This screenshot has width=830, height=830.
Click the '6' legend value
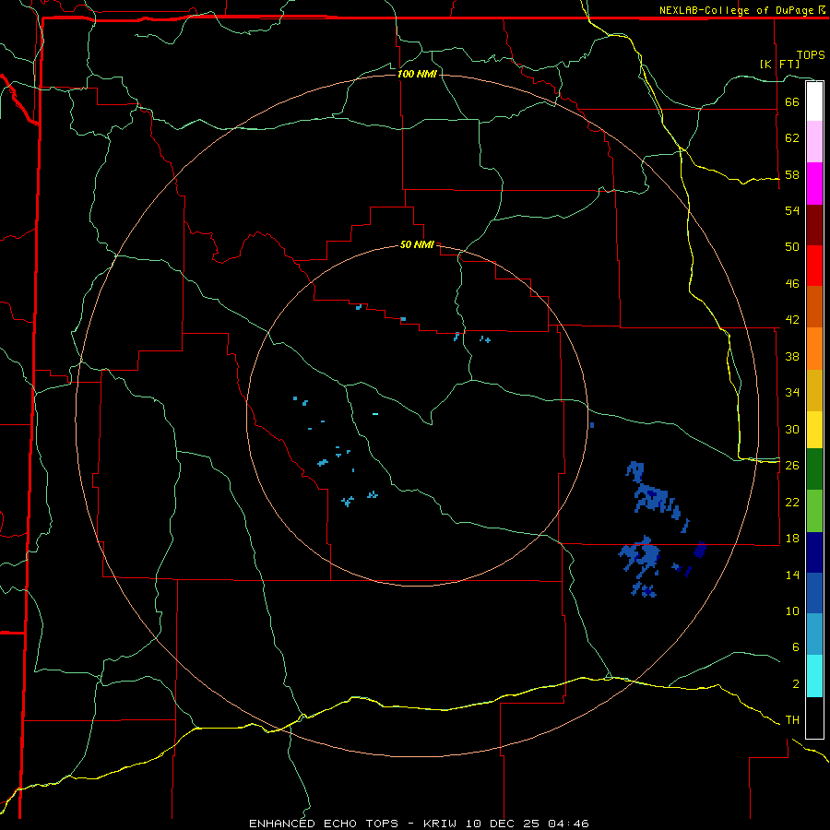coord(796,647)
